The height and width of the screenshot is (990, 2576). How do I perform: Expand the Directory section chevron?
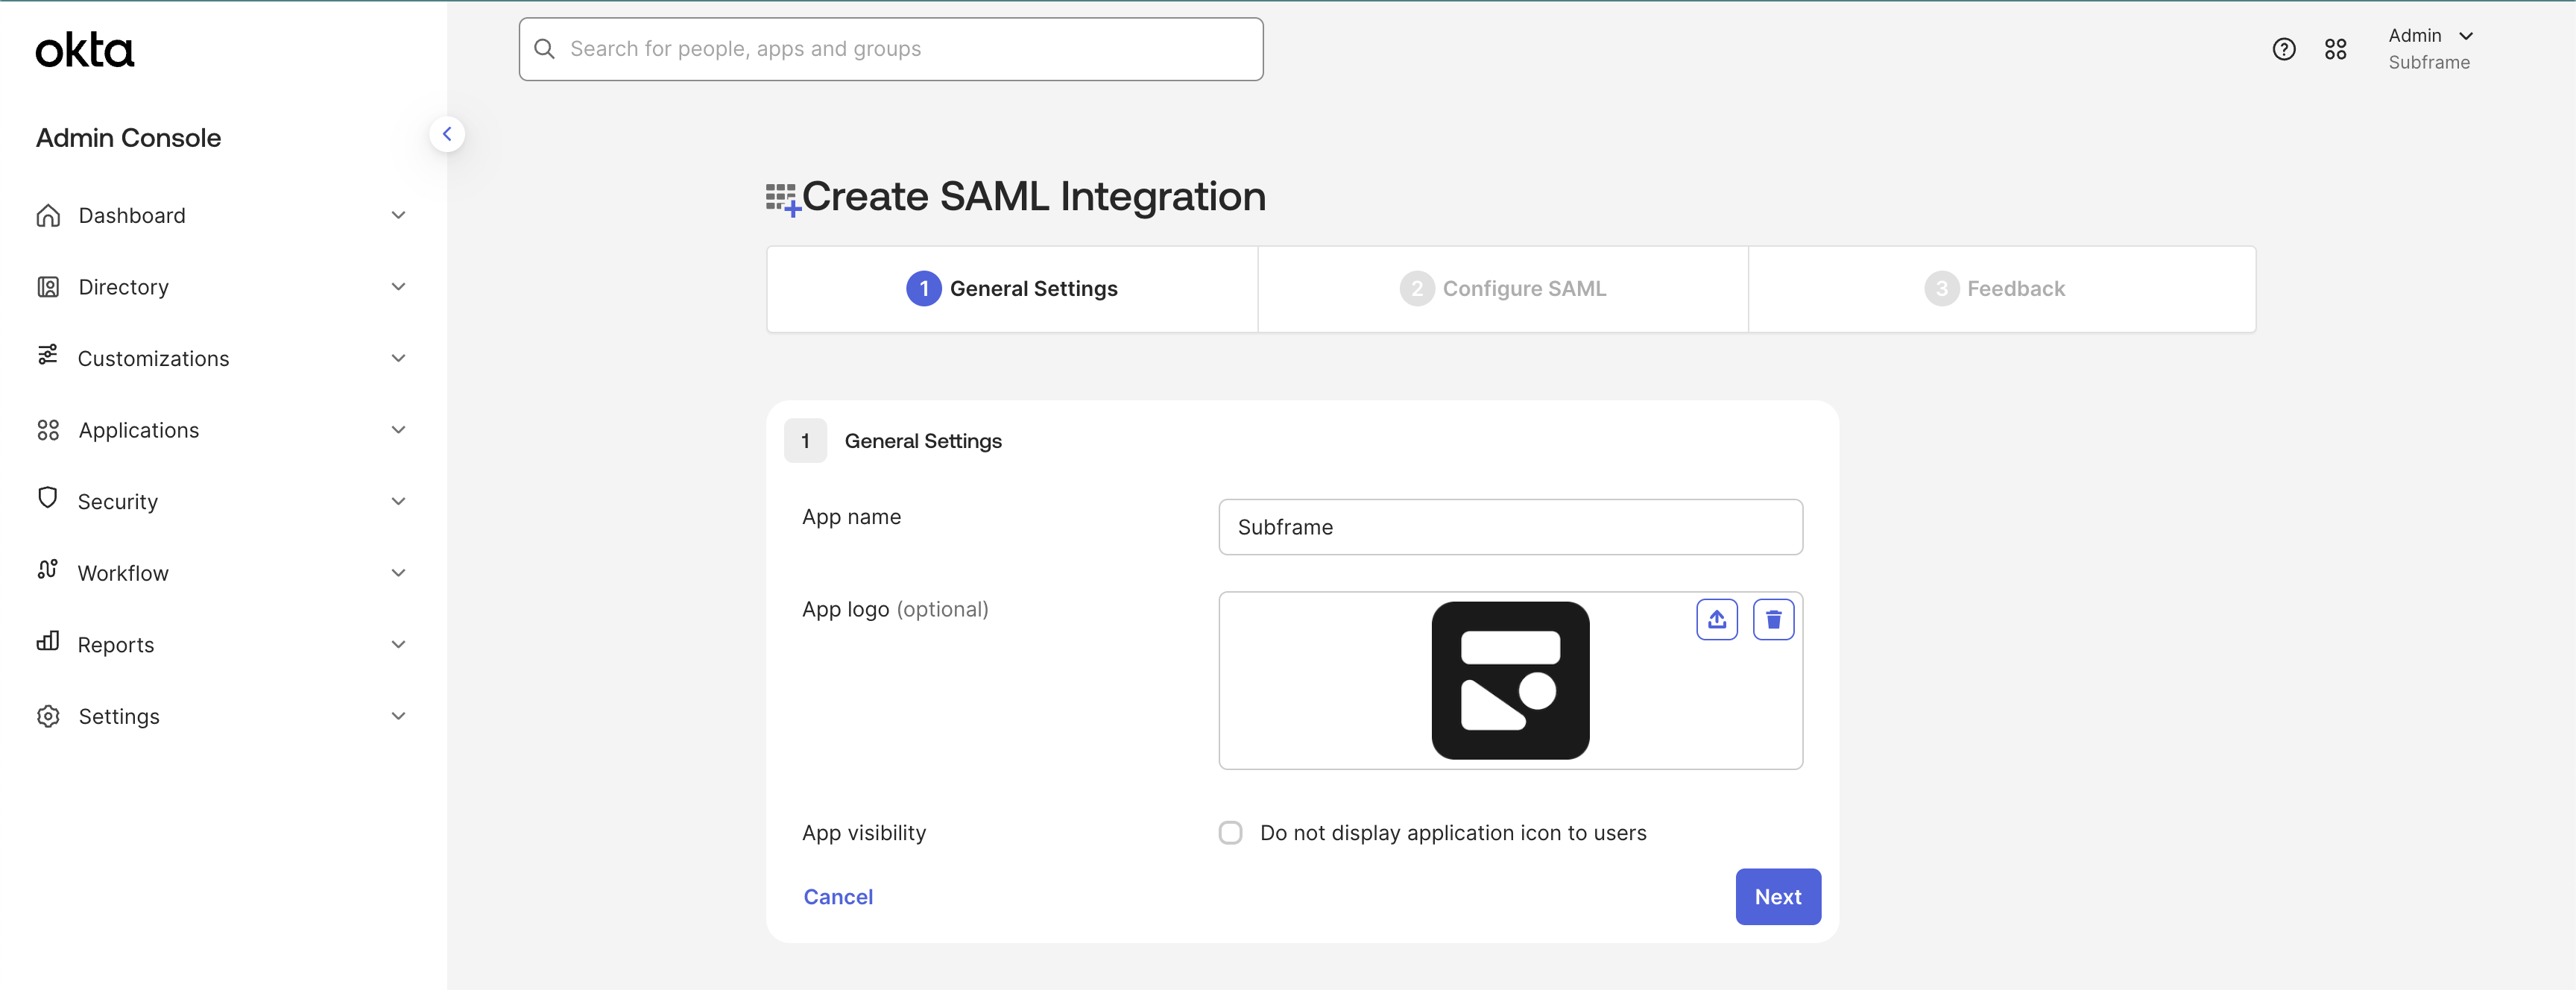tap(398, 287)
